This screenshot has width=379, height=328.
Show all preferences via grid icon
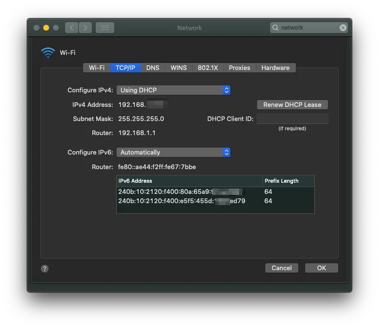point(104,28)
